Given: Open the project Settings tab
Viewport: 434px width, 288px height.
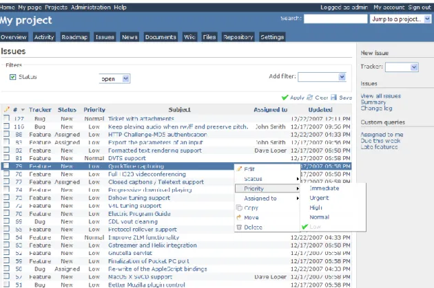Looking at the screenshot, I should point(272,37).
